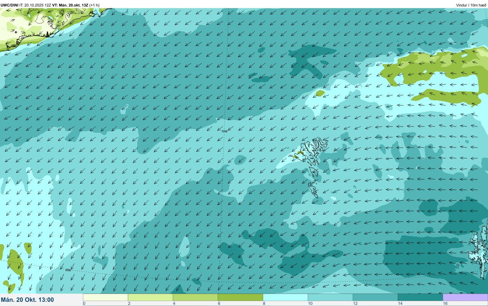The image size is (488, 306).
Task: Select the "UWC/DINI" model label in header
Action: (10, 5)
